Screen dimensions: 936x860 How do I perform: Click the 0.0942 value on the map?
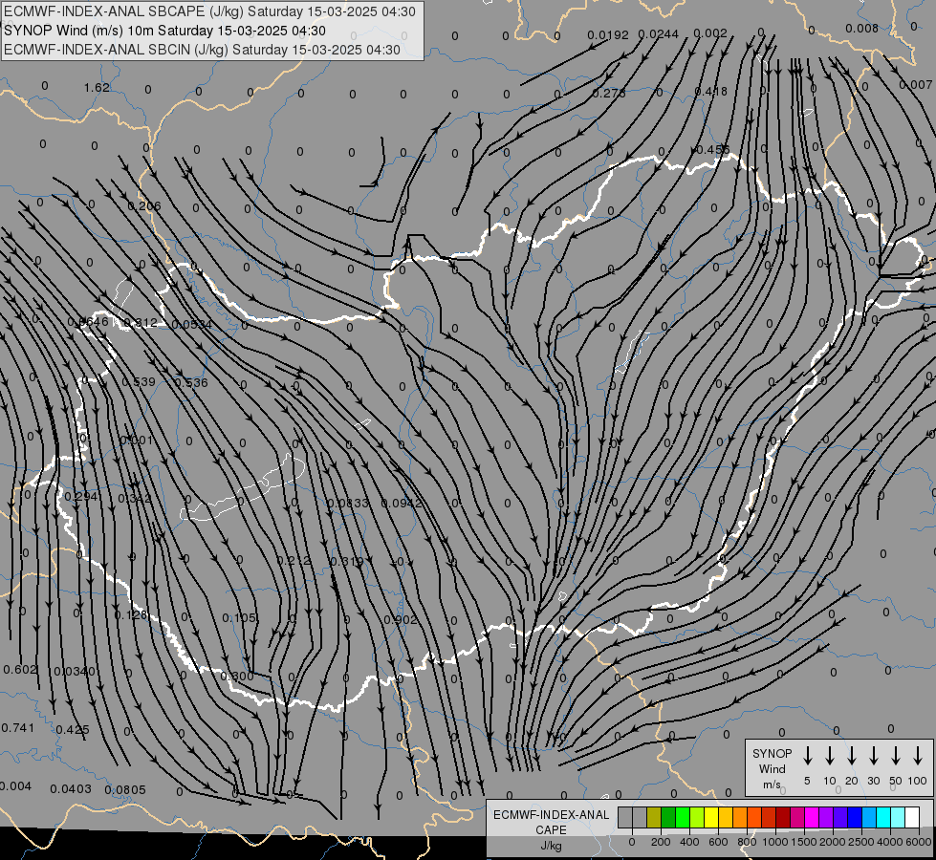pos(402,504)
